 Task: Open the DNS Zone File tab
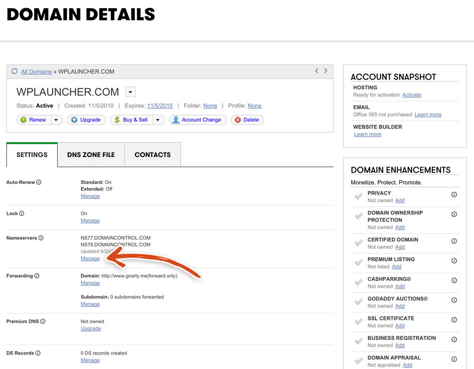coord(91,155)
